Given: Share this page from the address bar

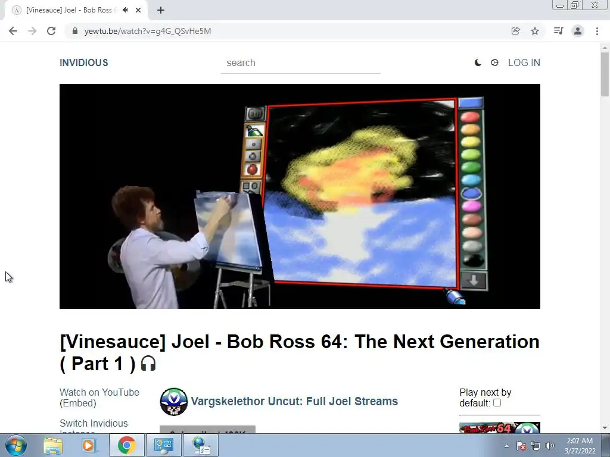Looking at the screenshot, I should point(515,31).
